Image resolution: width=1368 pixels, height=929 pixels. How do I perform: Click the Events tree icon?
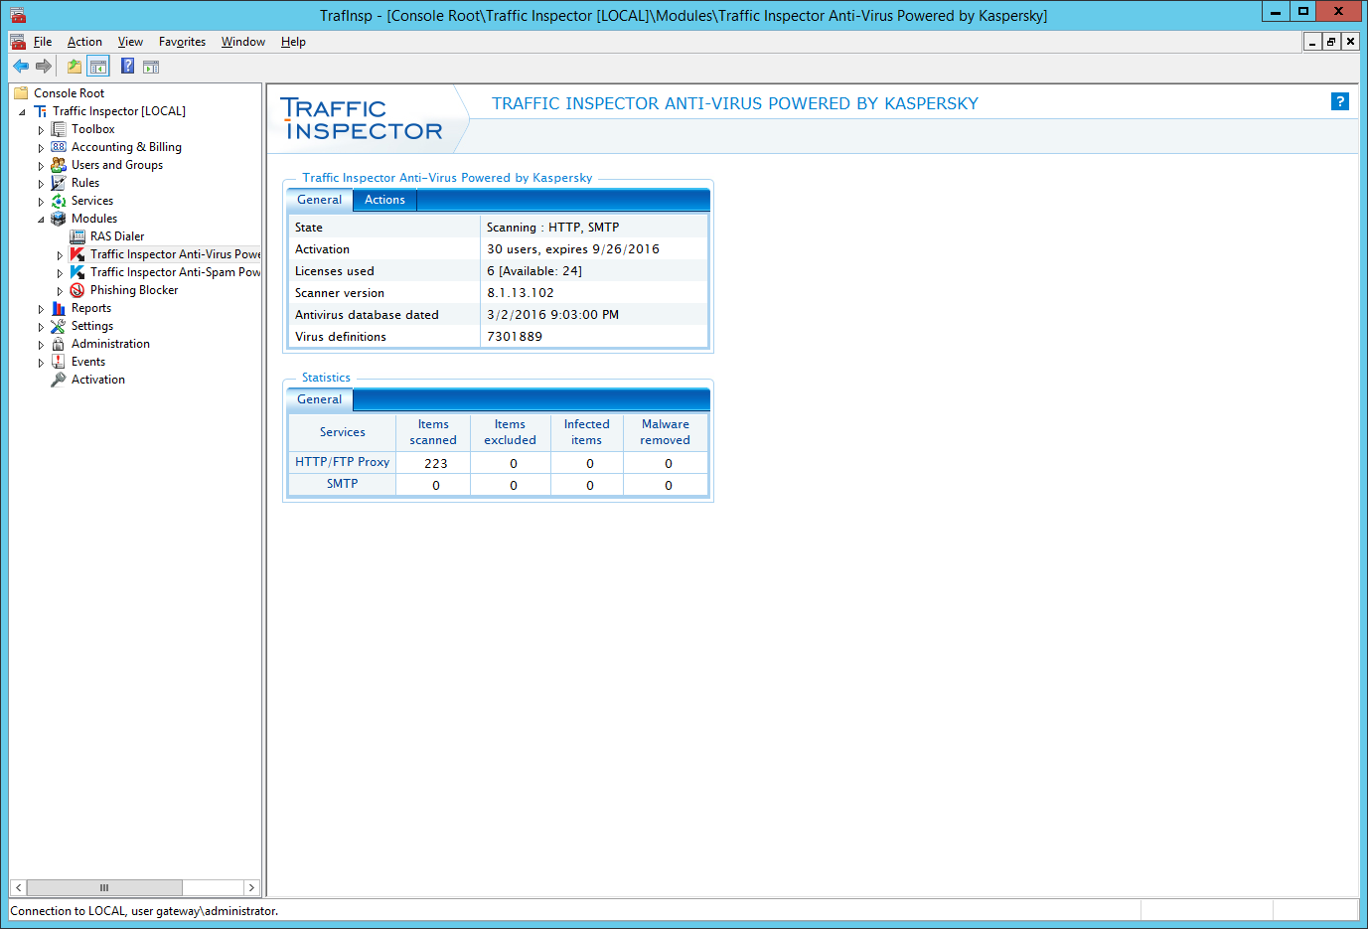pyautogui.click(x=59, y=362)
